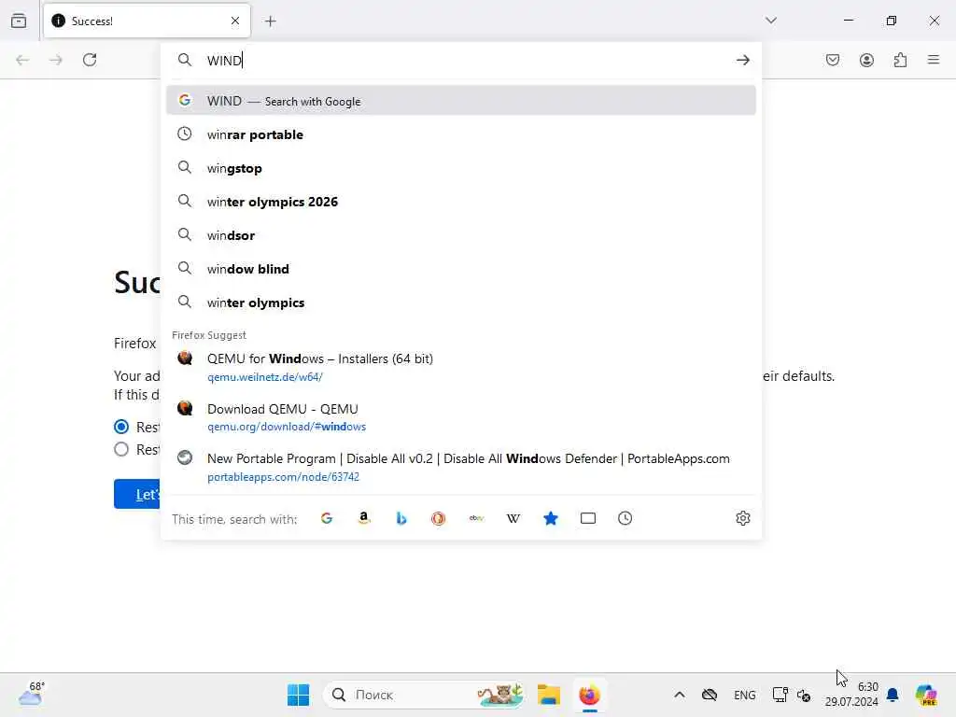Open the network status tray icon
The width and height of the screenshot is (956, 717).
point(780,695)
